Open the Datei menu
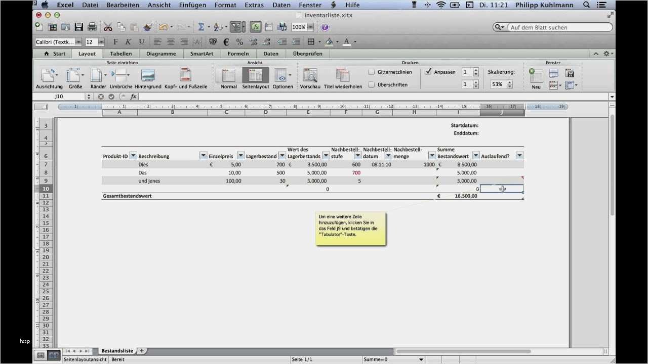 [90, 5]
